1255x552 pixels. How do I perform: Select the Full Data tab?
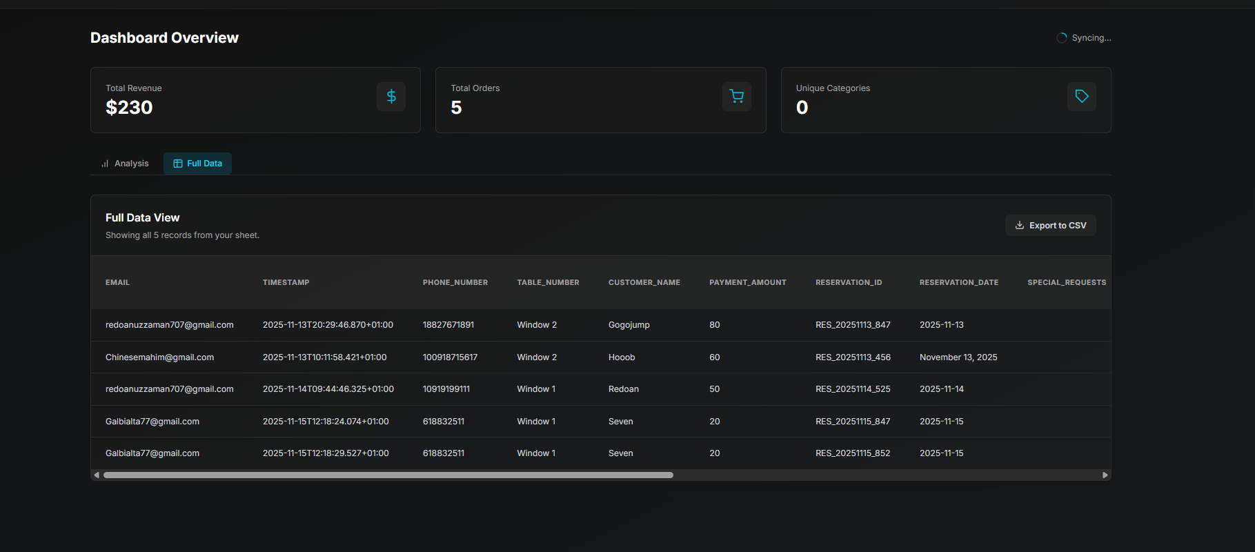click(x=197, y=164)
